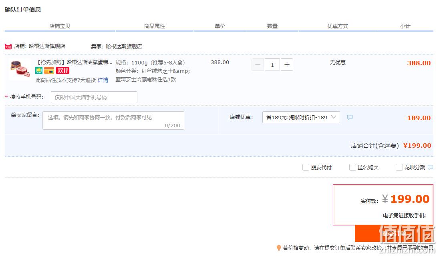Click the 确认订单信息 heading
Image resolution: width=439 pixels, height=257 pixels.
[23, 10]
